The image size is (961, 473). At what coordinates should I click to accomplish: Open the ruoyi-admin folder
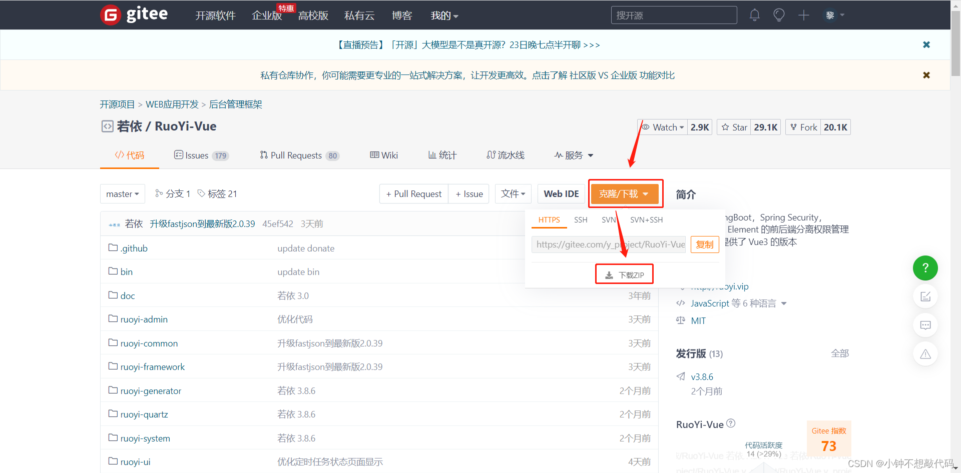pos(144,319)
